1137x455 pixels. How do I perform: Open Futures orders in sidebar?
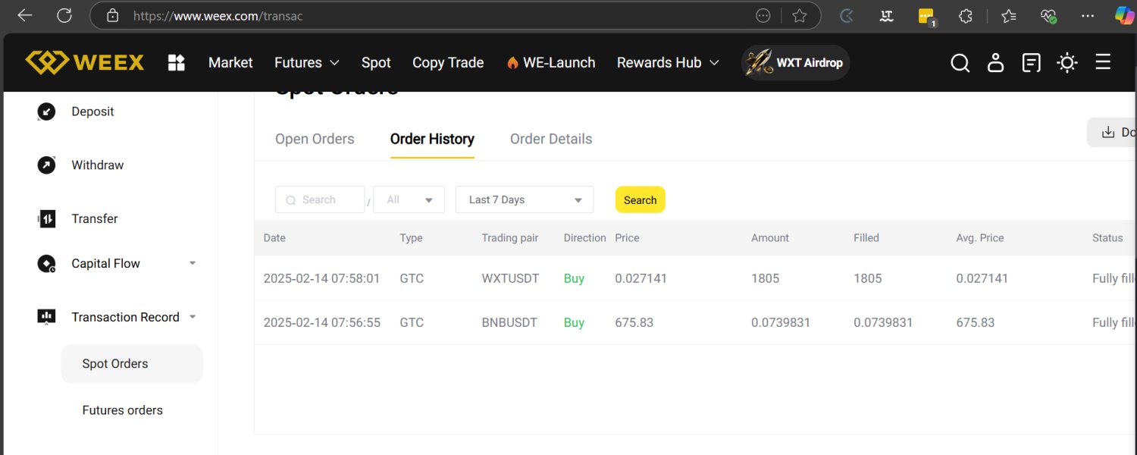122,410
